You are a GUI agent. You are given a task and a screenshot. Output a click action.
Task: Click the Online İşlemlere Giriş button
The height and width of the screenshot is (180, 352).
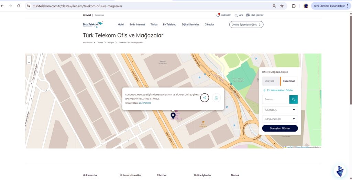click(x=246, y=24)
